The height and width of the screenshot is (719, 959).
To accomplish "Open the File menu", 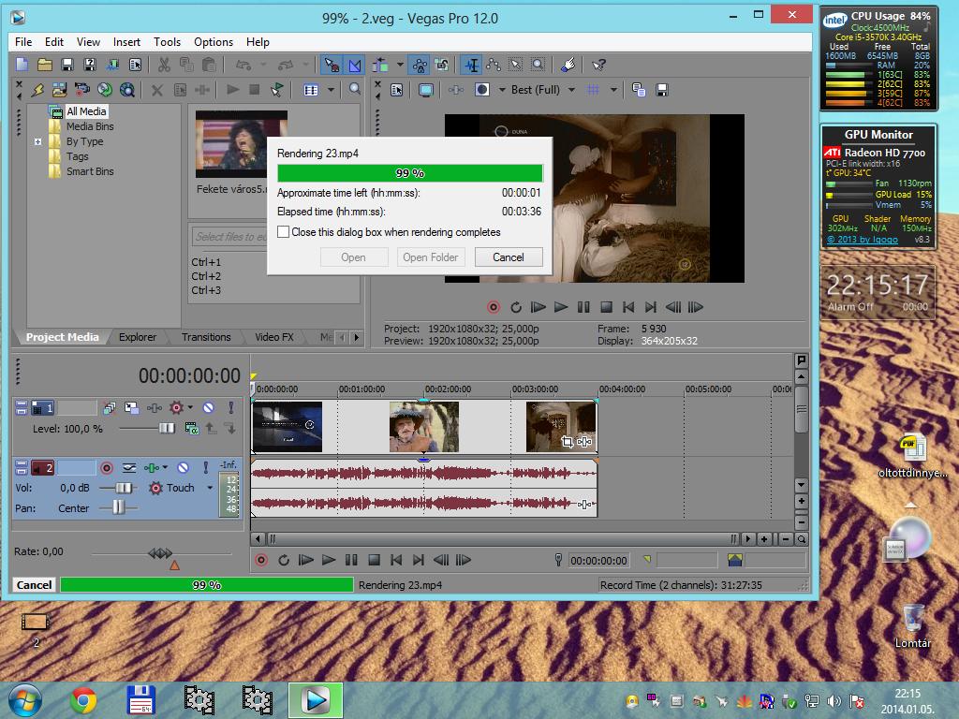I will point(23,41).
